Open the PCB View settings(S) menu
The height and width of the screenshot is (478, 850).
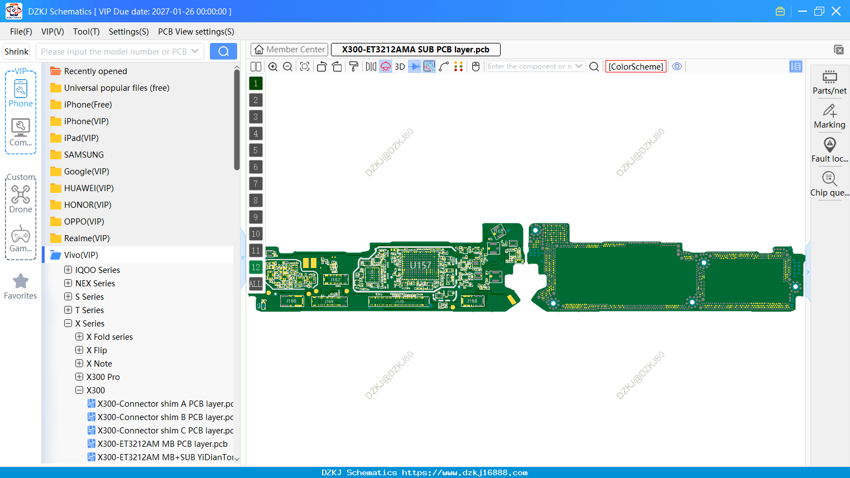[196, 32]
